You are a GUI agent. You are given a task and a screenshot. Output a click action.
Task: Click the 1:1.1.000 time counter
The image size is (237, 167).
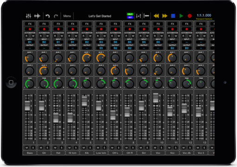pos(204,15)
